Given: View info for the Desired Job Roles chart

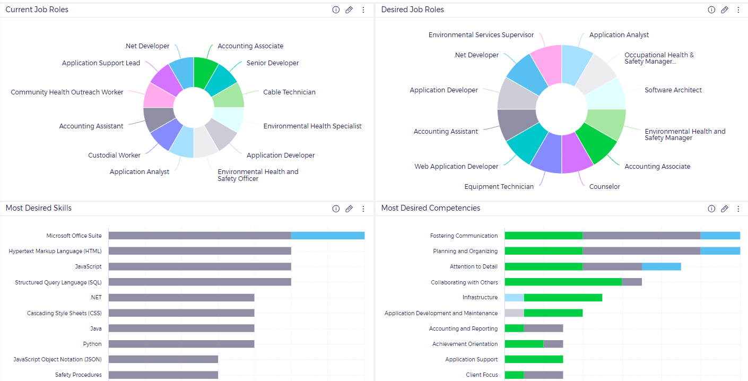Looking at the screenshot, I should pos(711,9).
